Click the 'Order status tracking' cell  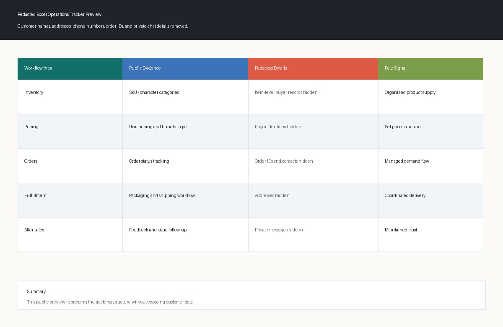pos(185,166)
